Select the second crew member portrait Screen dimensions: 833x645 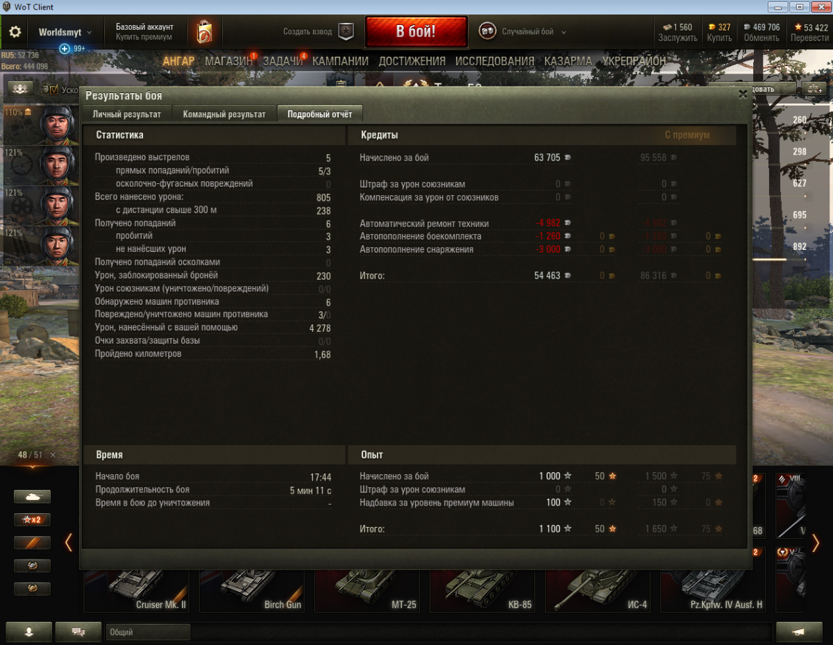pyautogui.click(x=58, y=165)
